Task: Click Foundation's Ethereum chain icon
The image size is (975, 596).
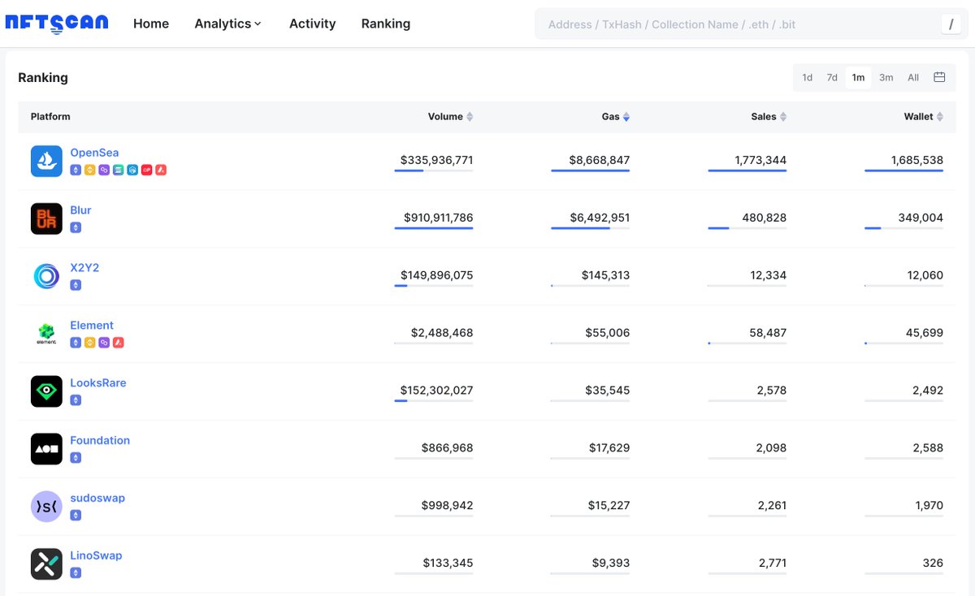Action: click(x=76, y=458)
